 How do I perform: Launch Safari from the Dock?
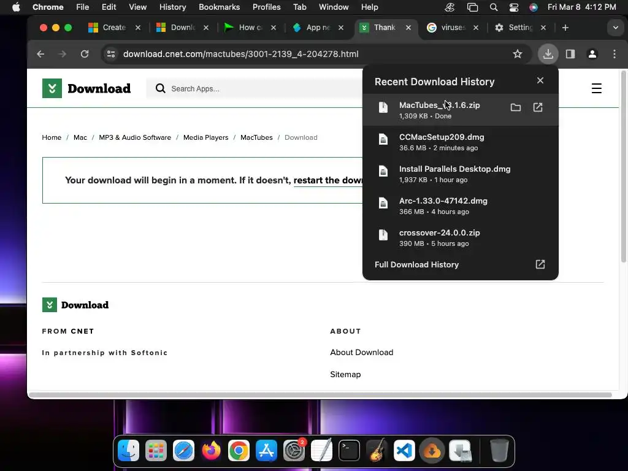tap(183, 451)
